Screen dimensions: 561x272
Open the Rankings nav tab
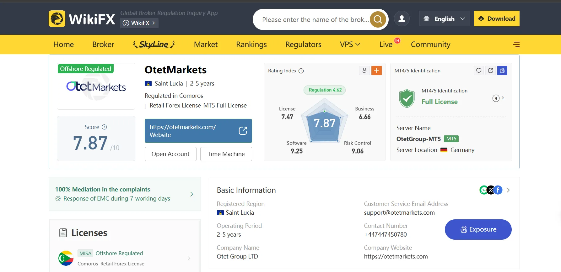[x=251, y=44]
